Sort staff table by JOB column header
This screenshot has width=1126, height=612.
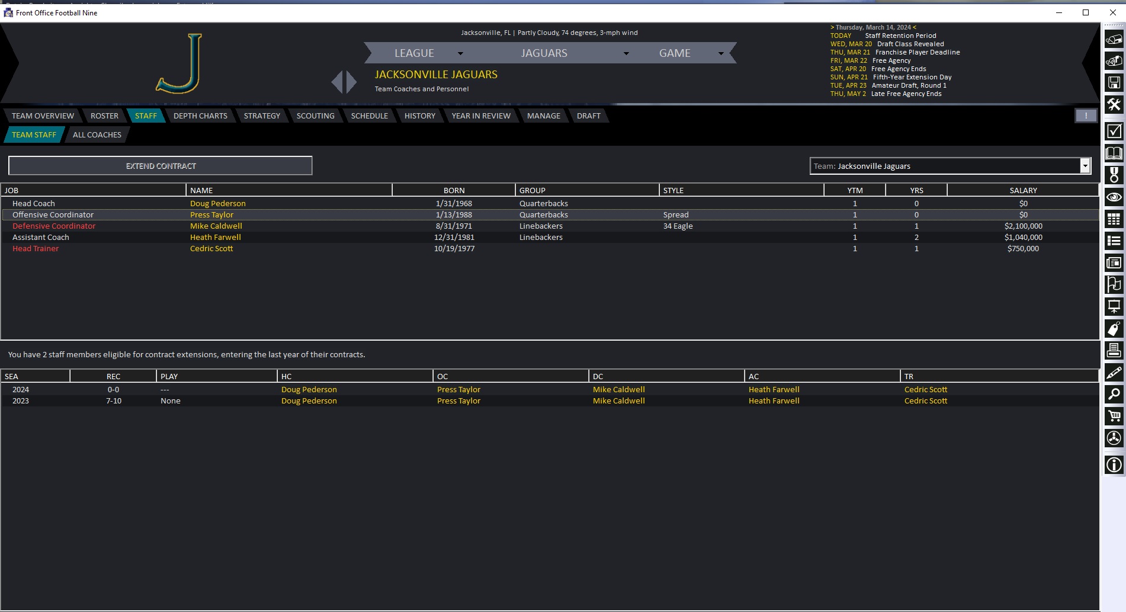(x=94, y=190)
